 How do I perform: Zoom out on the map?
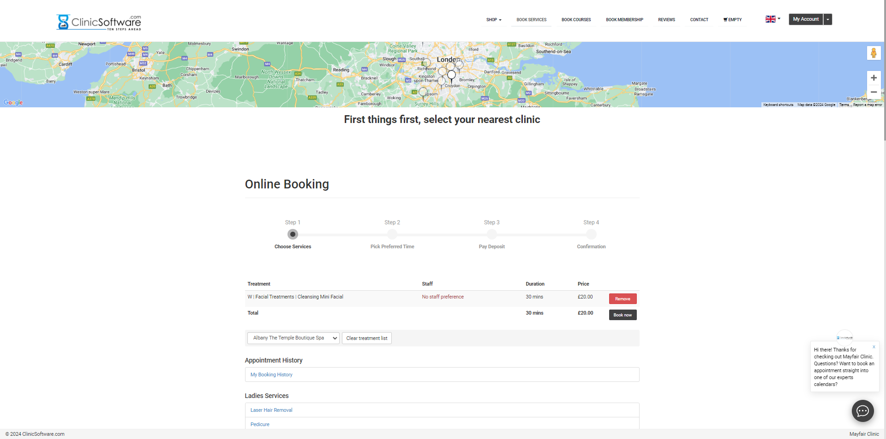pos(874,92)
